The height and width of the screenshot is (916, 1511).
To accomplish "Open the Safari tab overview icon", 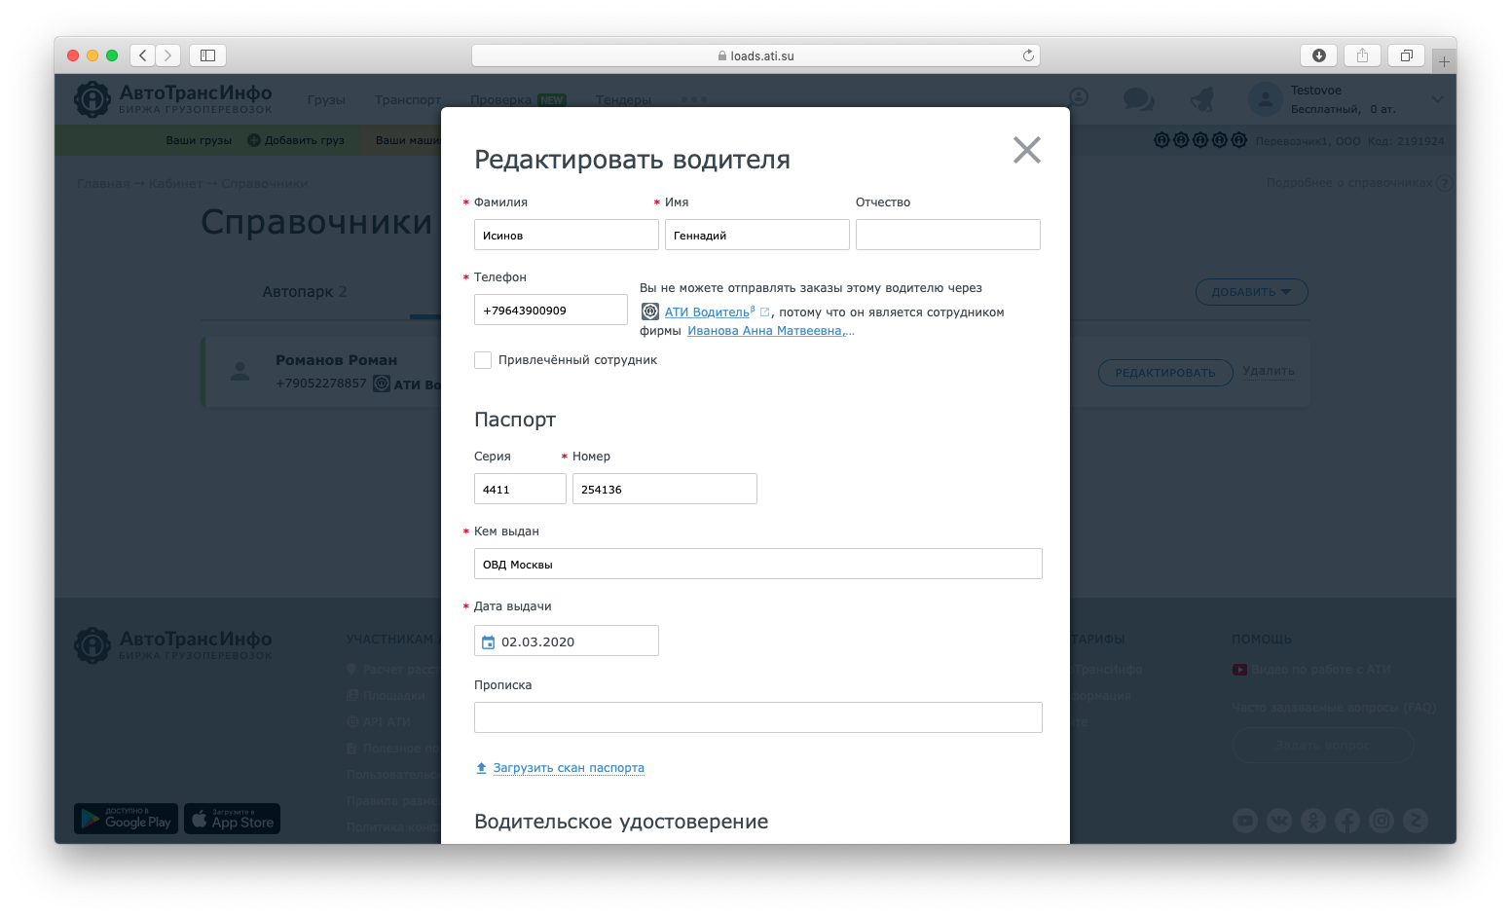I will (x=1406, y=55).
